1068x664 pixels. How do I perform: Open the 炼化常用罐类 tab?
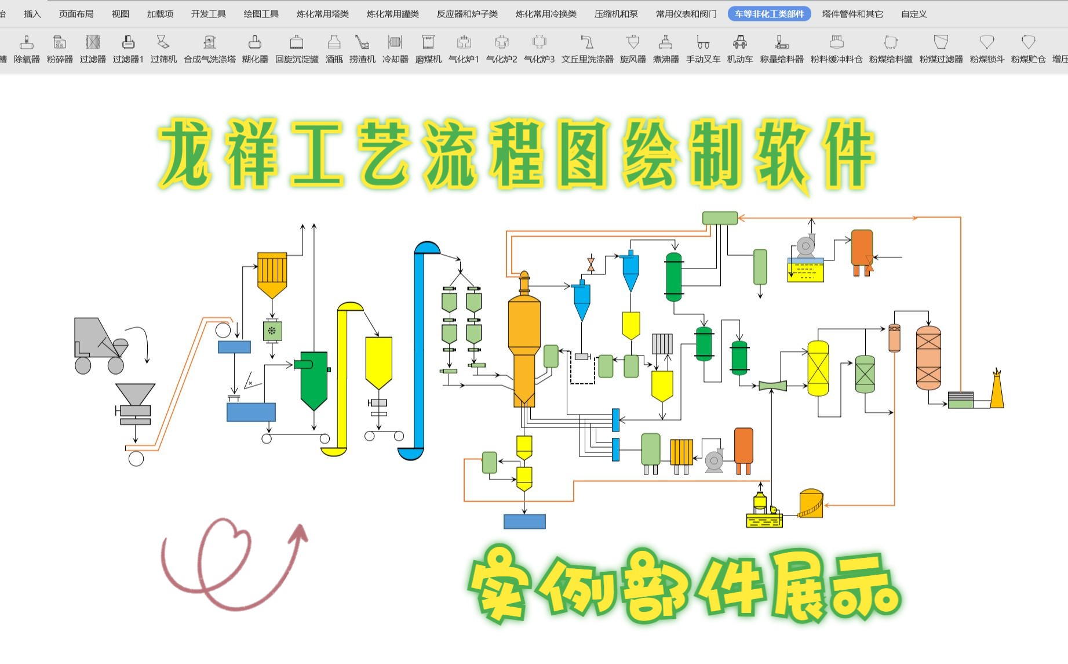[x=393, y=14]
